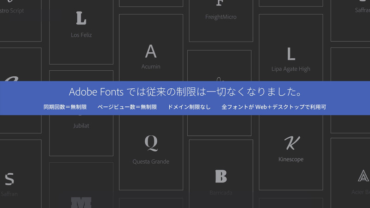Click the large Q glyph for Questa Grande
Viewport: 370px width, 208px height.
151,143
